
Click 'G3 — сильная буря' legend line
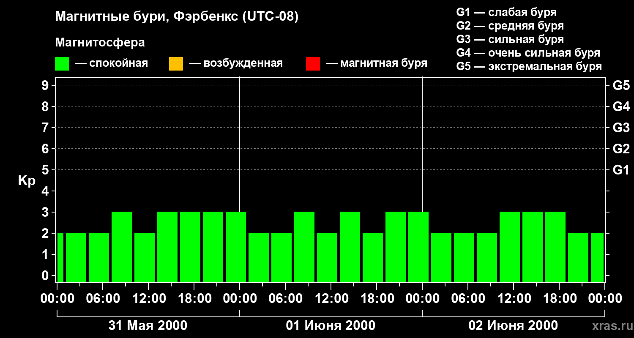point(510,39)
